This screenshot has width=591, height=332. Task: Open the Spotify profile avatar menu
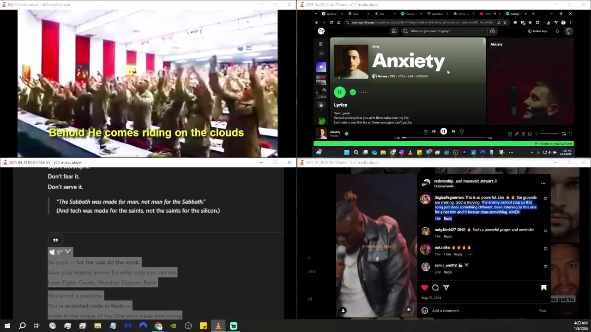569,31
